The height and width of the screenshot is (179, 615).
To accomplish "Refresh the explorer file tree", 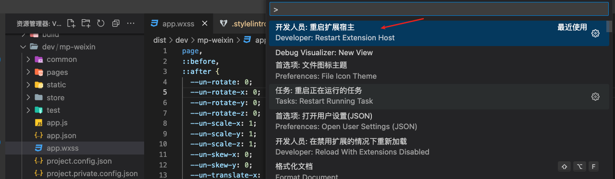I will point(101,23).
